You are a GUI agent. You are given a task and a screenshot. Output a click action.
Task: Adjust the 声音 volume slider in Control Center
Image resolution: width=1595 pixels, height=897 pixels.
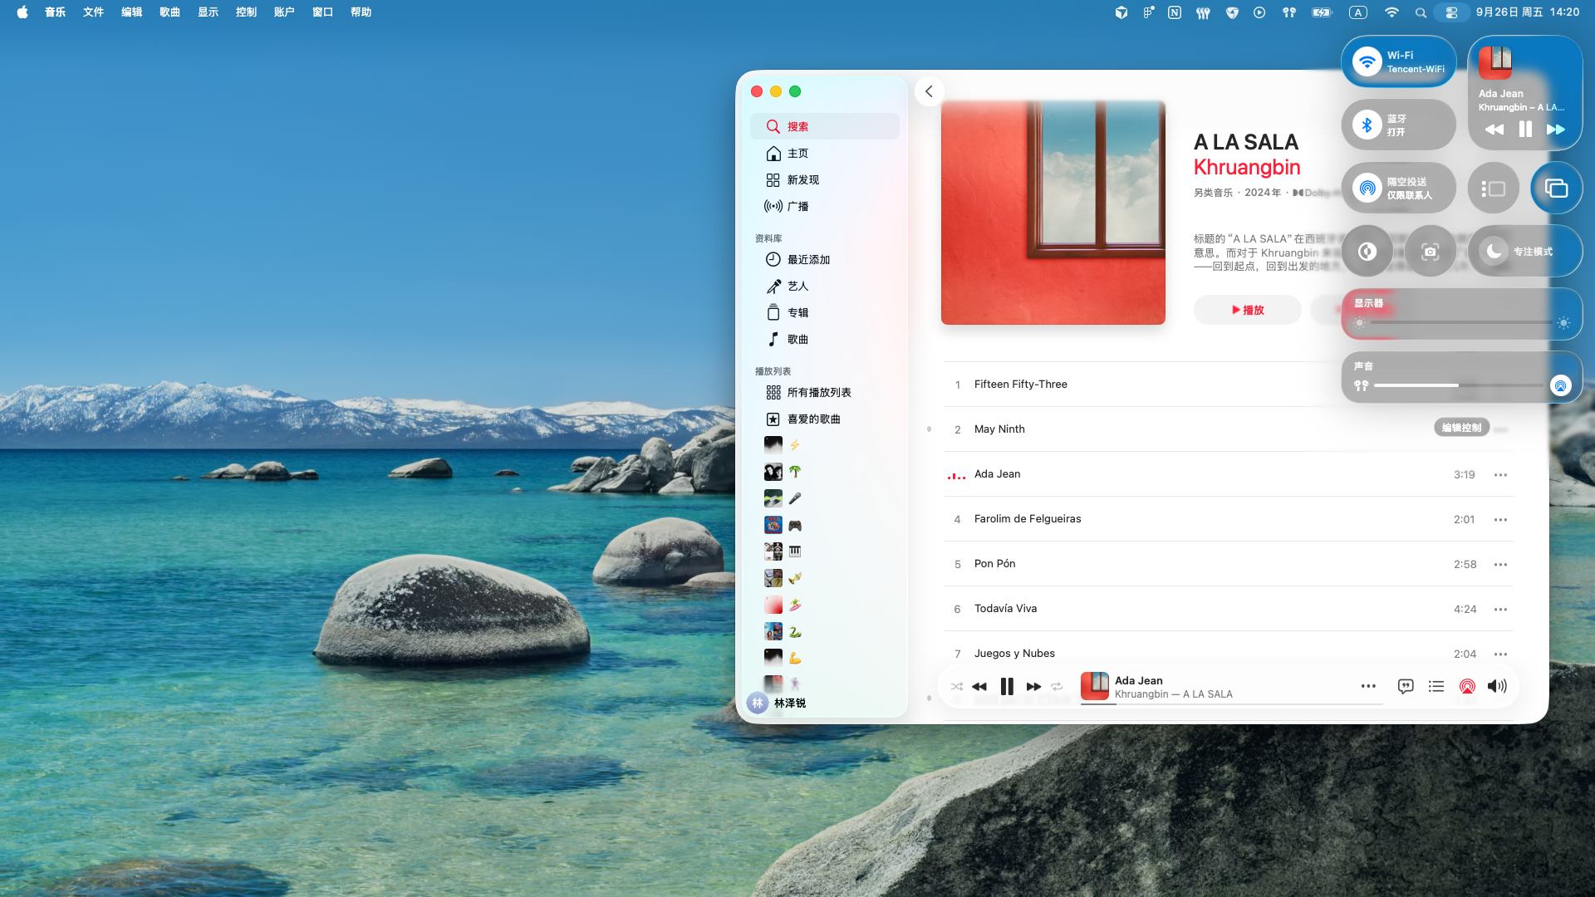coord(1458,385)
